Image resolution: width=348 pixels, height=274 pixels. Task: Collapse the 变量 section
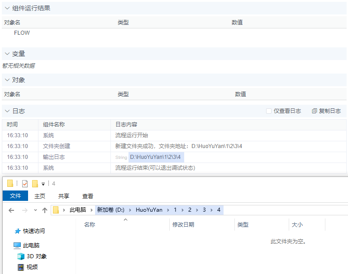(x=7, y=54)
